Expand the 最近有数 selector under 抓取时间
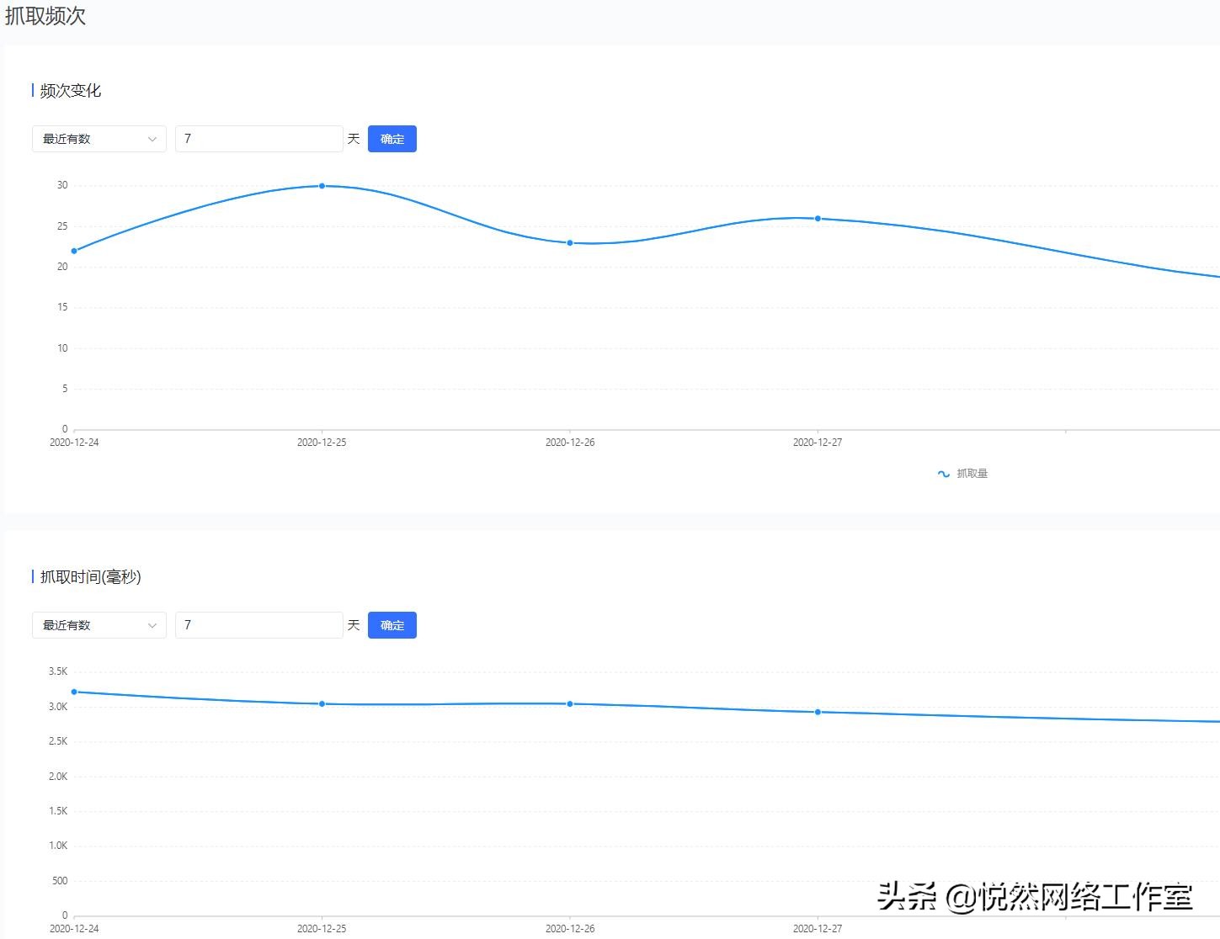 [99, 625]
